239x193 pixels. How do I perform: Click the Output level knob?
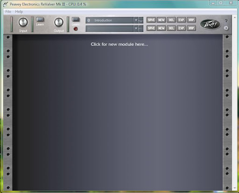59,22
